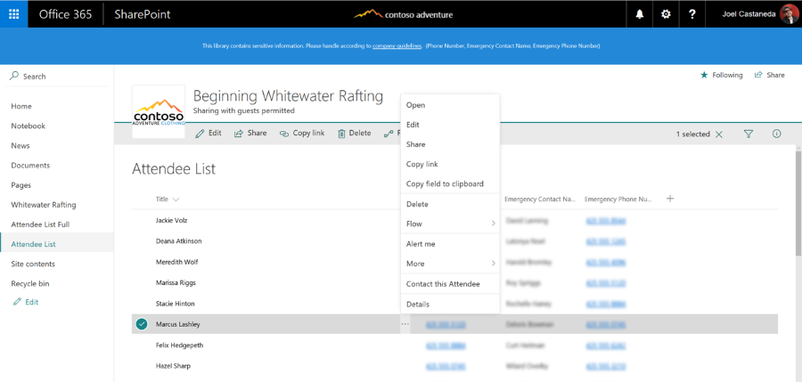This screenshot has height=382, width=802.
Task: Click SharePoint in the header
Action: click(143, 14)
